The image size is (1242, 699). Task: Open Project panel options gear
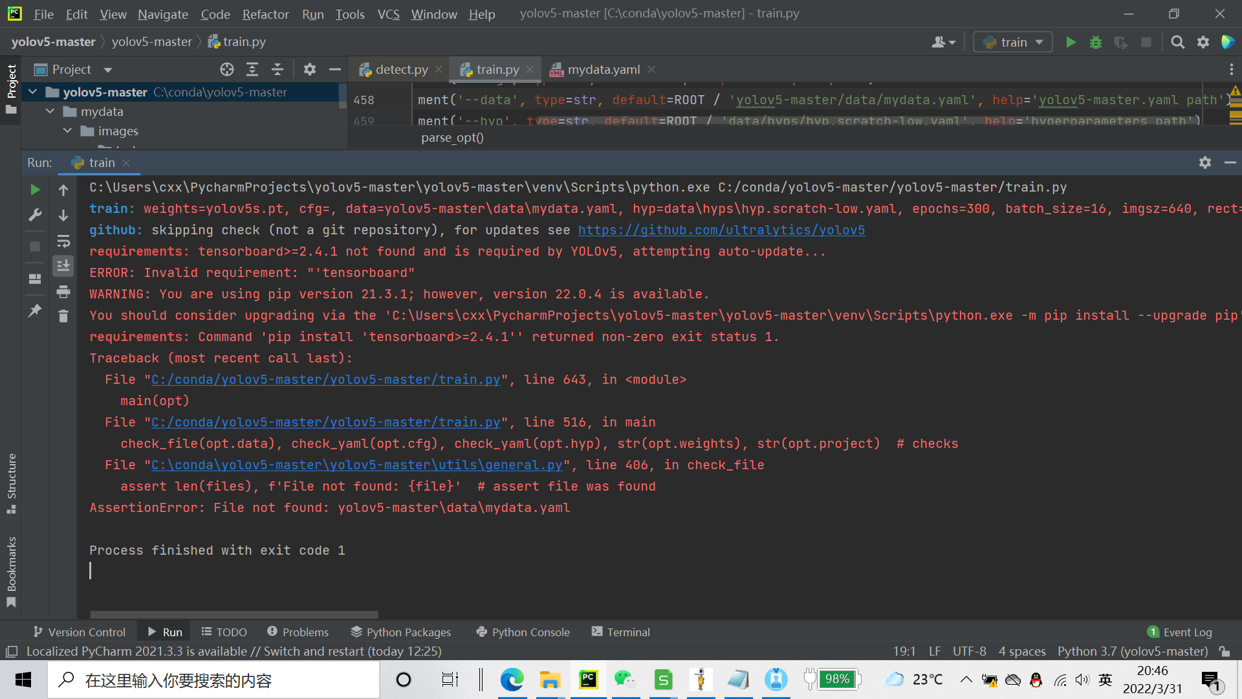310,69
